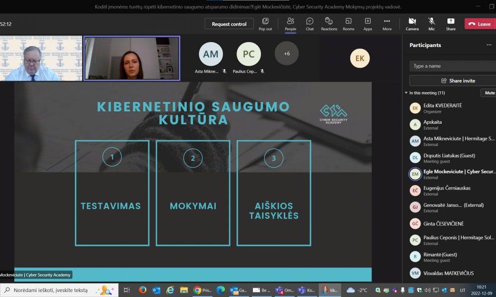Viewport: 496px width, 297px height.
Task: Open the weather widget showing -2°C
Action: point(357,290)
